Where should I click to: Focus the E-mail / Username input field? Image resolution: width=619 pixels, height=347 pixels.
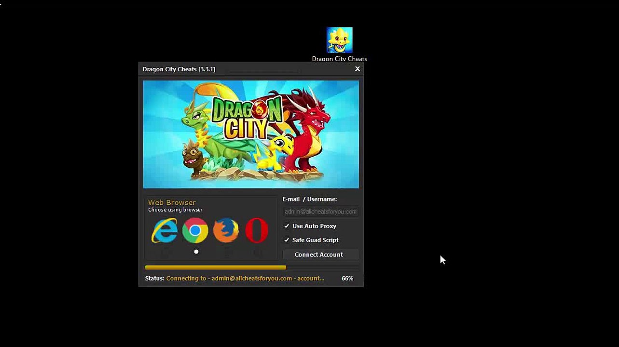320,212
